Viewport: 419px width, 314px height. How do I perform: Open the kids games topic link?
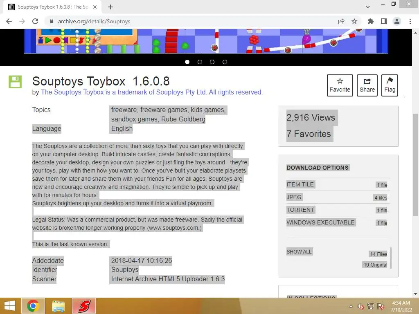pyautogui.click(x=208, y=110)
